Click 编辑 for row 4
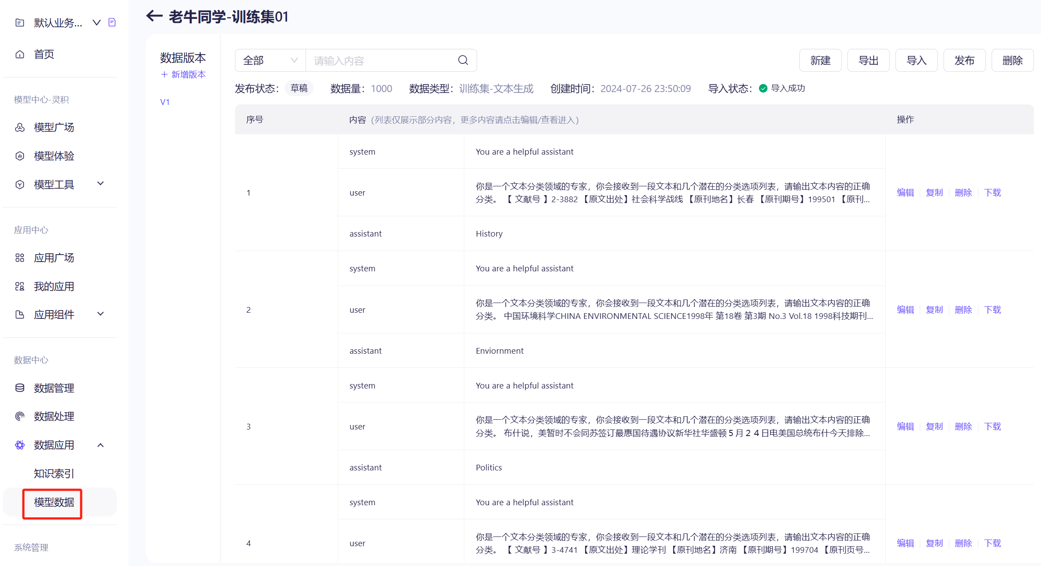1041x566 pixels. [x=905, y=543]
